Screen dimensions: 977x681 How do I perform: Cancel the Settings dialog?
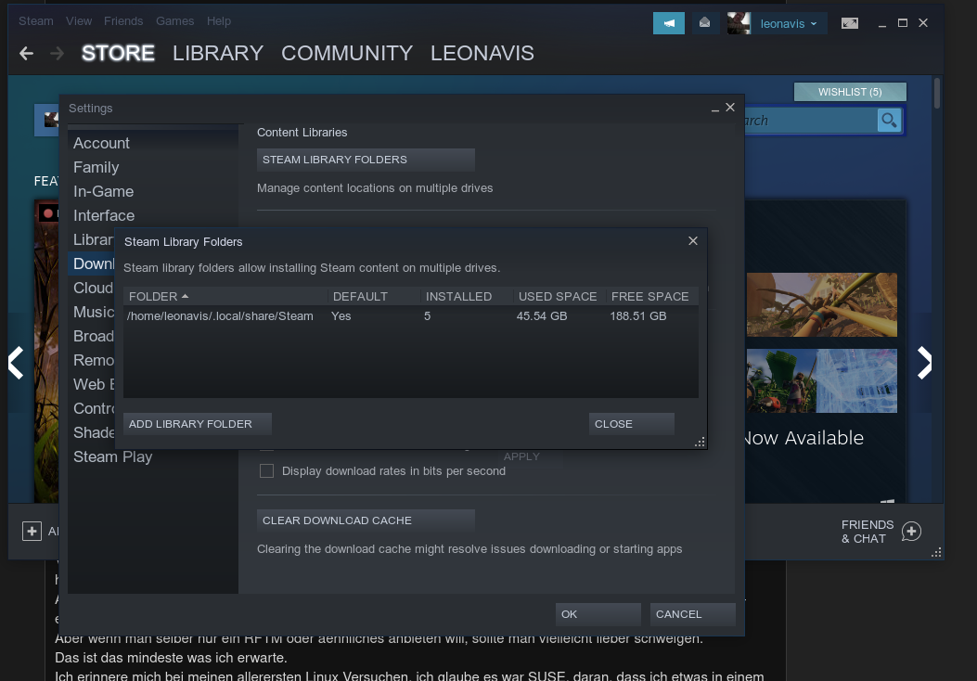coord(693,613)
